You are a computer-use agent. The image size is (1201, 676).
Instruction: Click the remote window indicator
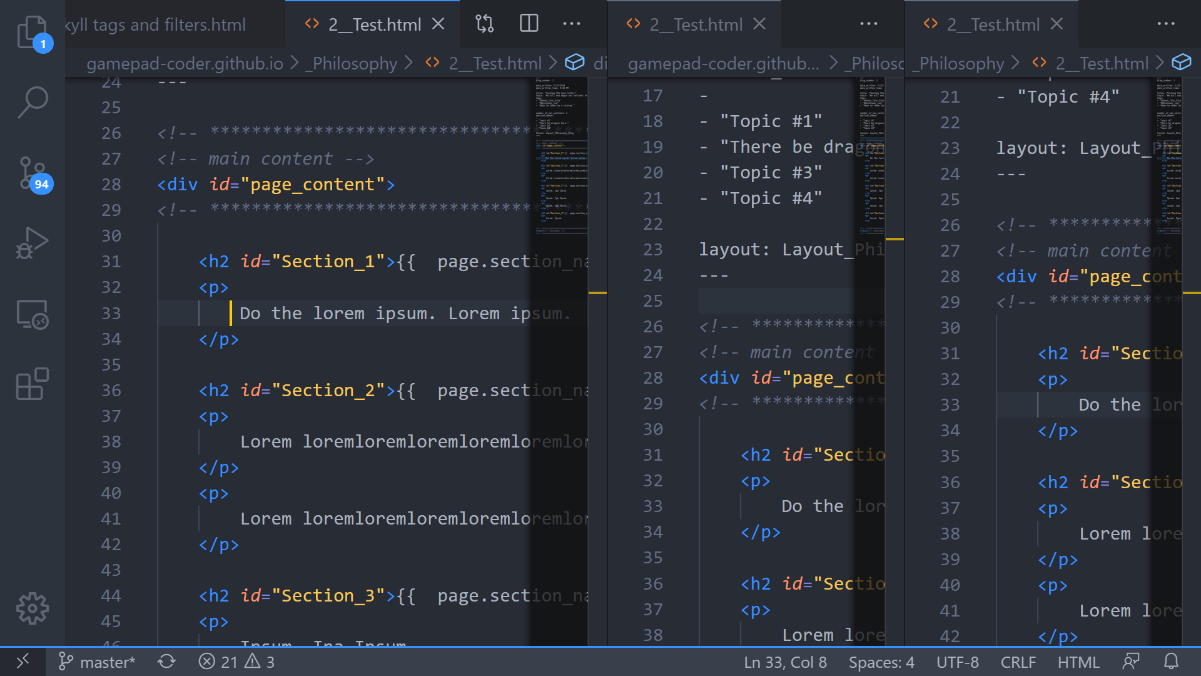point(23,662)
